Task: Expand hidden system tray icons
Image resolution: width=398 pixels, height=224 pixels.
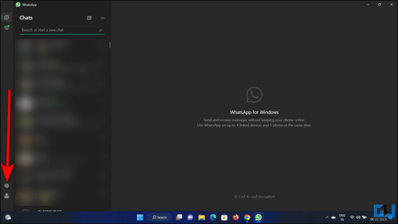Action: tap(327, 217)
